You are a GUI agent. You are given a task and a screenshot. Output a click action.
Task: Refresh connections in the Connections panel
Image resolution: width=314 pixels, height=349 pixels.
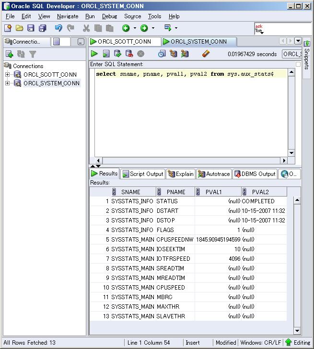point(21,54)
